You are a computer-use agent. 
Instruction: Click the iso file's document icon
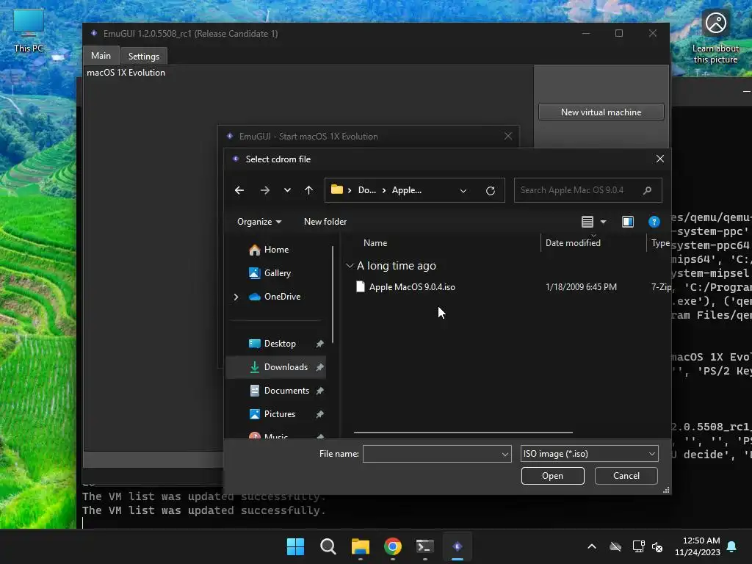tap(360, 287)
